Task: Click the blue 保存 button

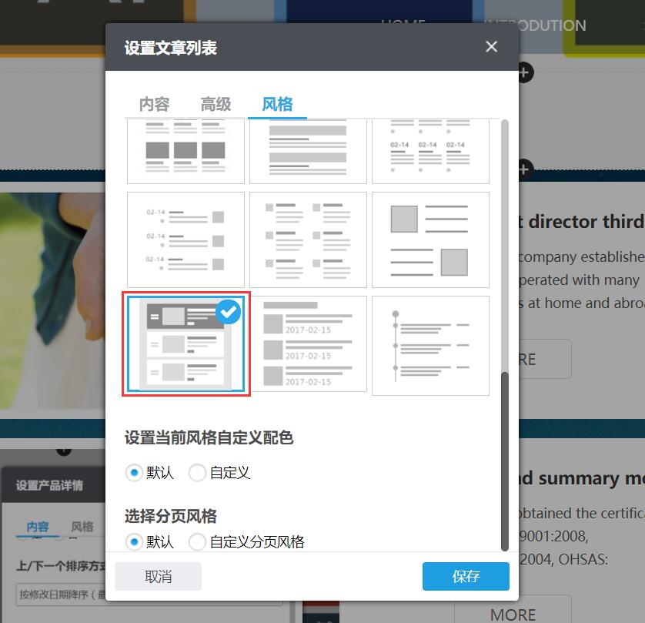Action: [x=466, y=576]
